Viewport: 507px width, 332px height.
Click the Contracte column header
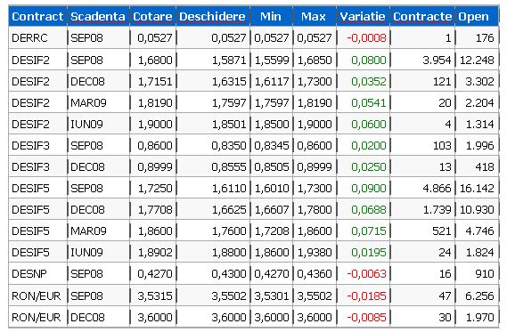(422, 16)
